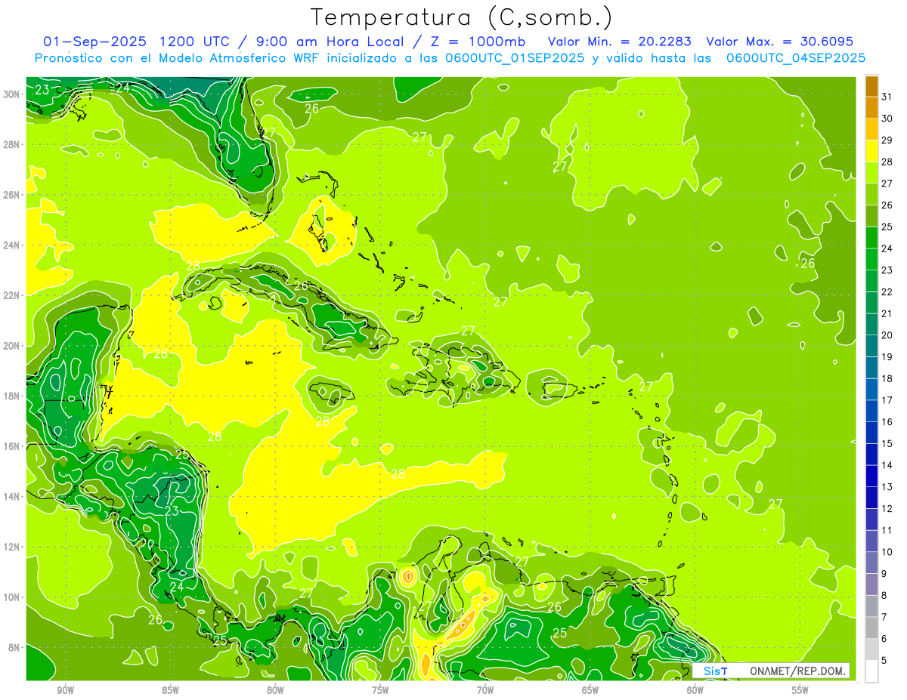
Task: Click the '80W' longitude label
Action: (x=275, y=690)
